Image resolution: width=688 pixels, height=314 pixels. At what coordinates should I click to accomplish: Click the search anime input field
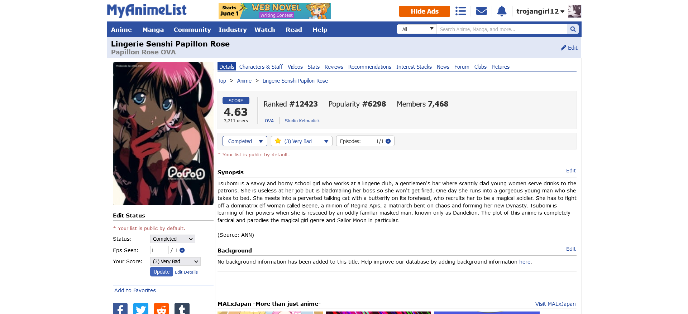pos(502,29)
